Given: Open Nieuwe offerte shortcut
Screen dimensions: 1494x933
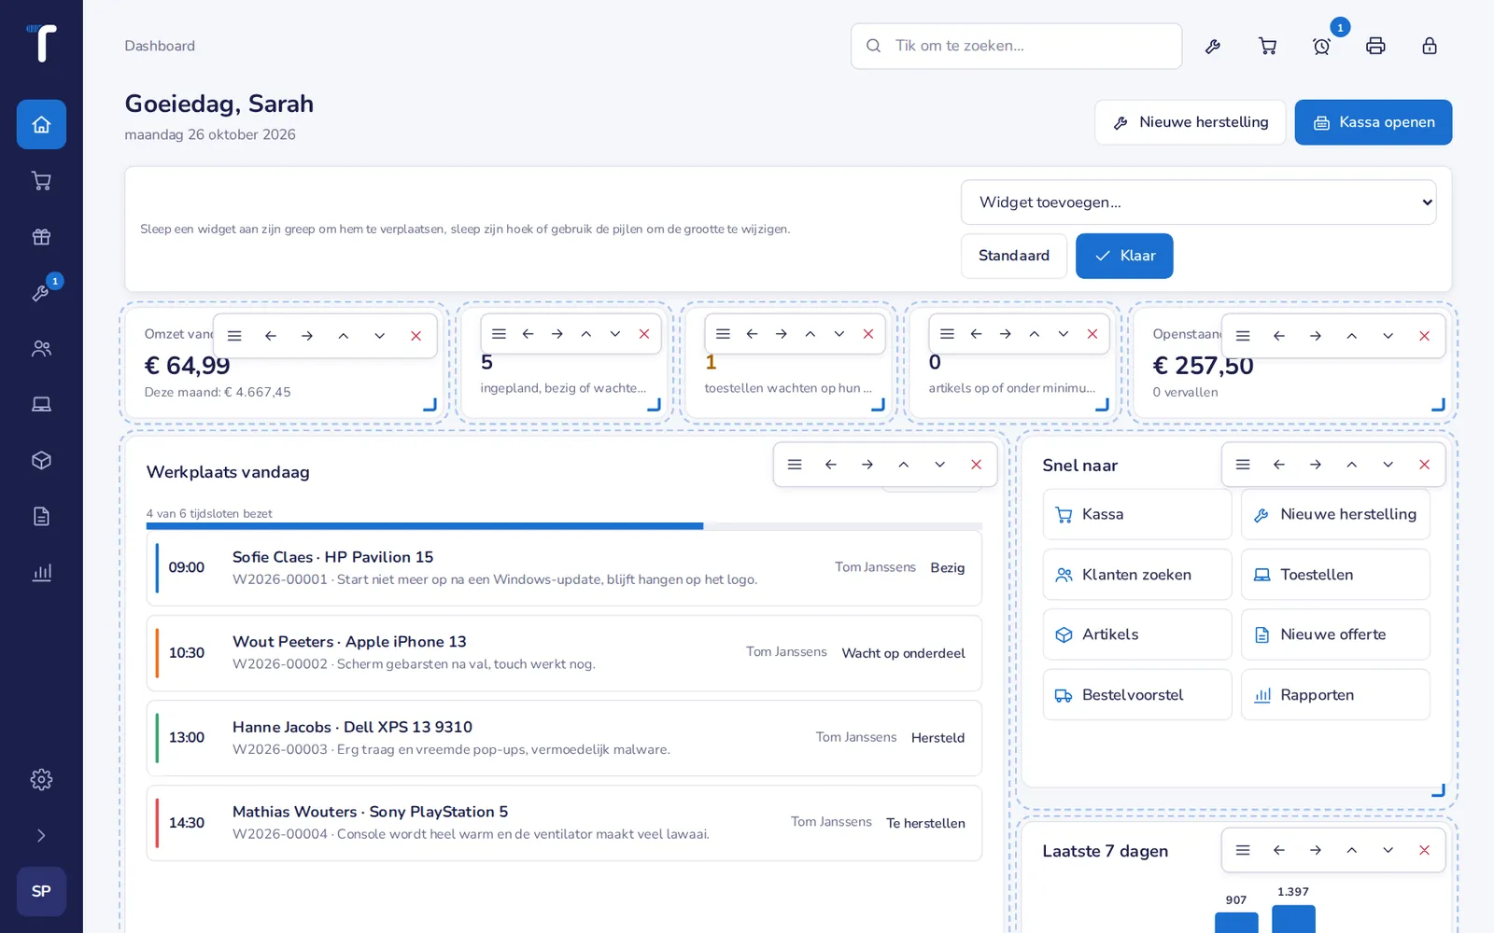Looking at the screenshot, I should (x=1335, y=634).
